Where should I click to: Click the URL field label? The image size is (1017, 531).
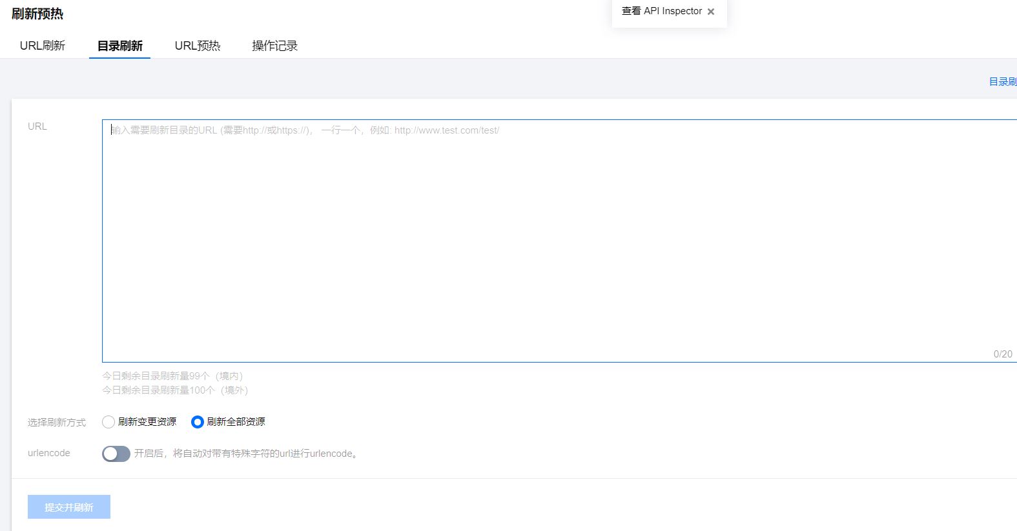tap(37, 126)
